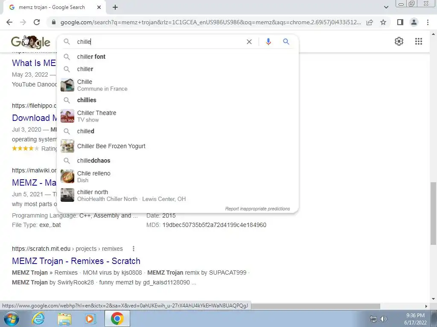This screenshot has height=327, width=437.
Task: Bookmark this page with the star icon
Action: (383, 22)
